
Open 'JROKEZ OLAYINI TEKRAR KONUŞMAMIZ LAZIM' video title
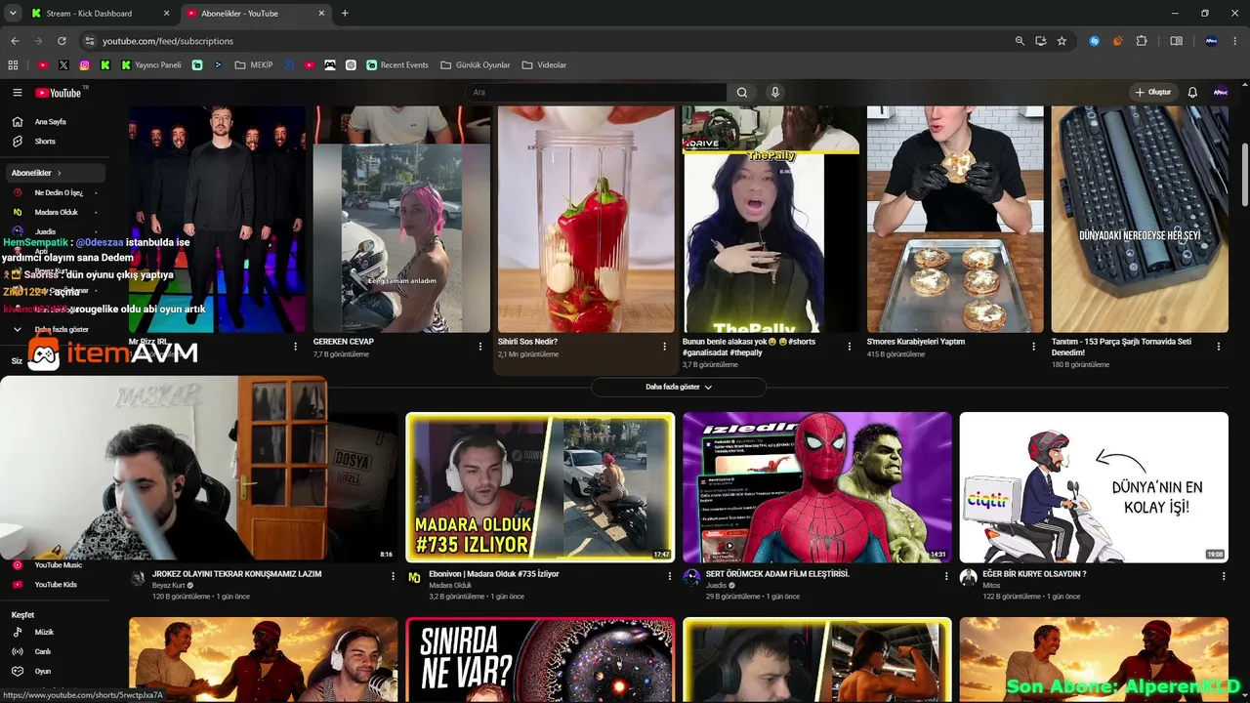(237, 574)
